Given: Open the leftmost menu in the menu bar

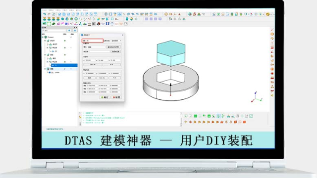Looking at the screenshot, I should coord(44,10).
